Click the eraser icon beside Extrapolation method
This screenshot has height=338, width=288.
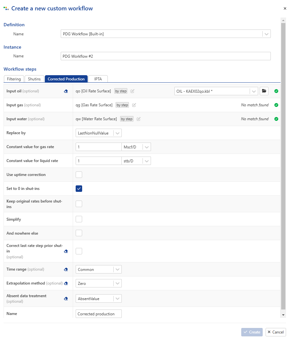click(66, 283)
